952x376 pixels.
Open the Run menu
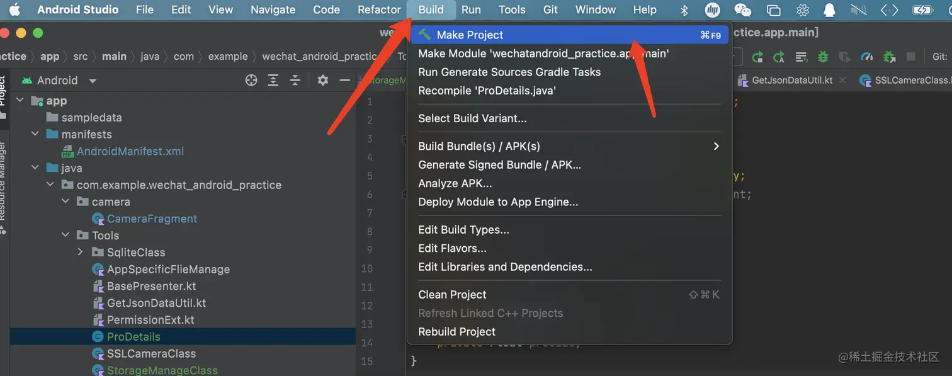(x=471, y=9)
